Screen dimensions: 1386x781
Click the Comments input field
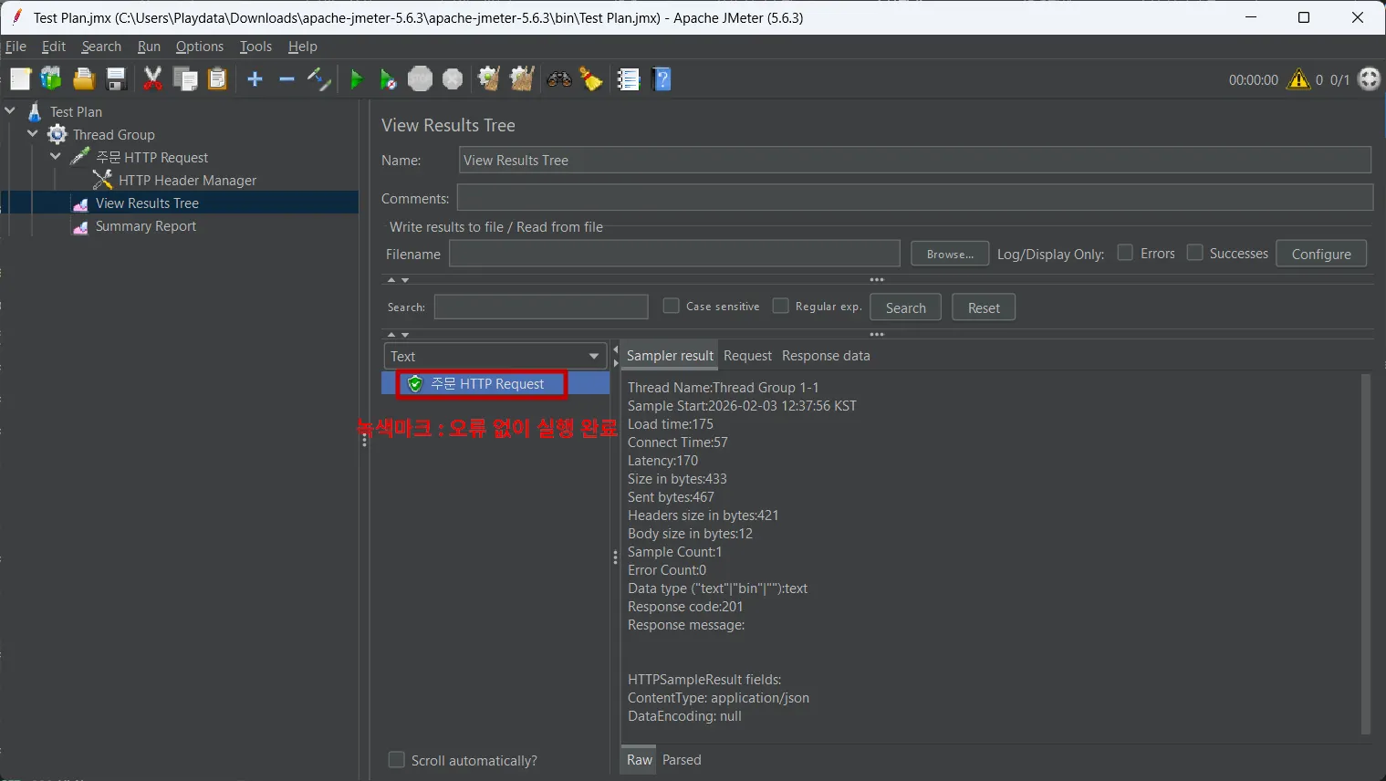point(915,198)
